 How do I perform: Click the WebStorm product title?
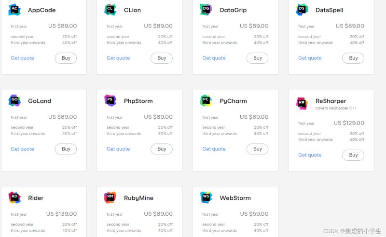(235, 198)
